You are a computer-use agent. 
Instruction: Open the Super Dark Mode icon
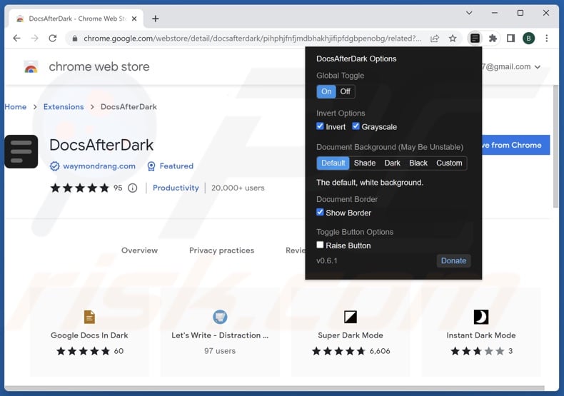[351, 317]
